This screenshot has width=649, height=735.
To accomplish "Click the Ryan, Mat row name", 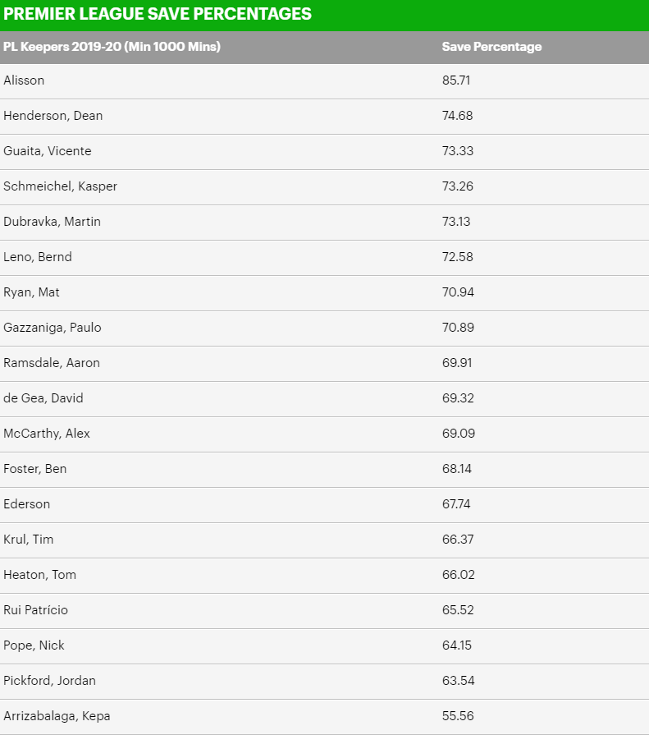I will pos(31,292).
